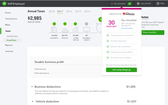Click Let's wrap things up button
Image resolution: width=168 pixels, height=105 pixels.
point(121,70)
